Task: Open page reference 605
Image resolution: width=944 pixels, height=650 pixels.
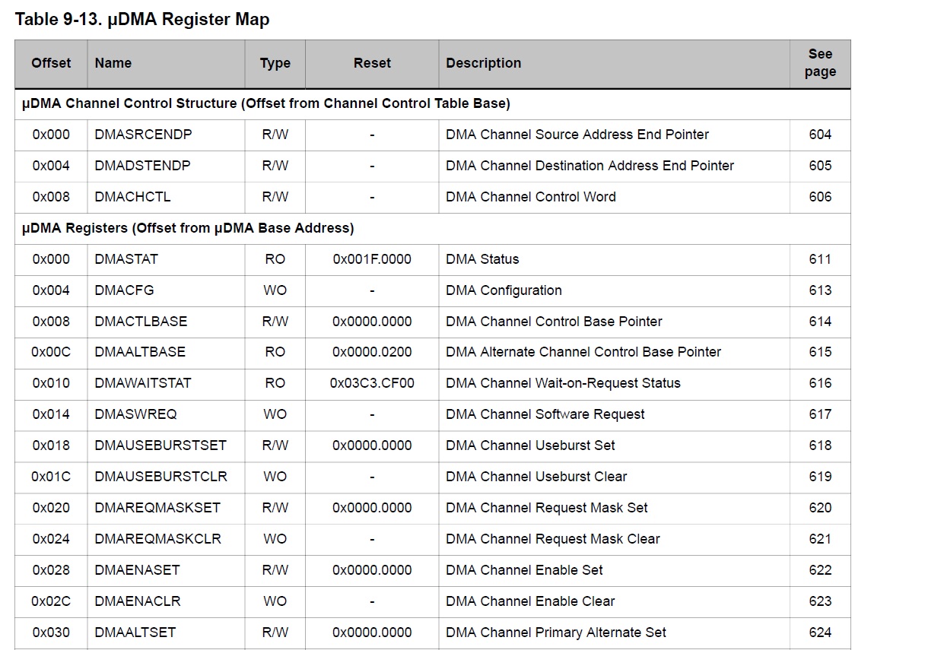Action: tap(820, 166)
